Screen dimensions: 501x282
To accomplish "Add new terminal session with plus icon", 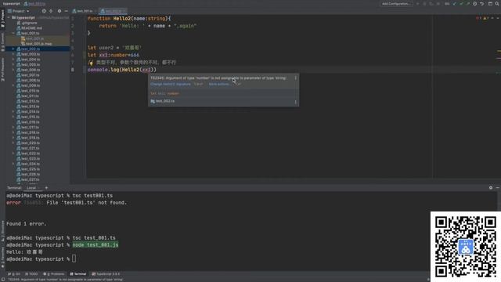I will click(46, 188).
